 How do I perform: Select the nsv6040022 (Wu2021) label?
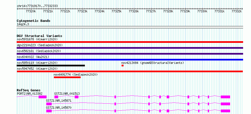click(33, 57)
